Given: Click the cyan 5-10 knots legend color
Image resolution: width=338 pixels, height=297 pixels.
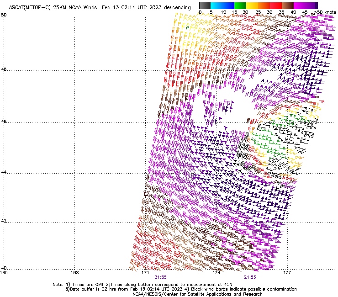Looking at the screenshot, I should point(217,5).
